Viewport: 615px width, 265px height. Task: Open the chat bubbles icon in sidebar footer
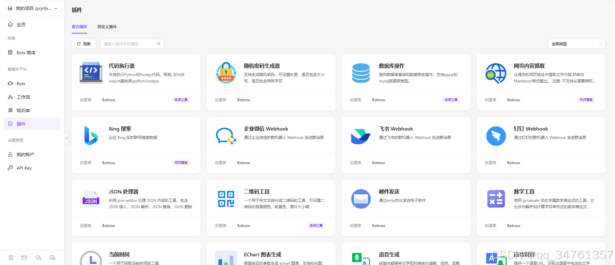[x=53, y=258]
